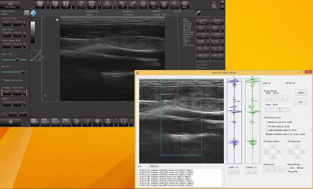
Task: Select the left A/B Ratio tool
Action: click(203, 56)
